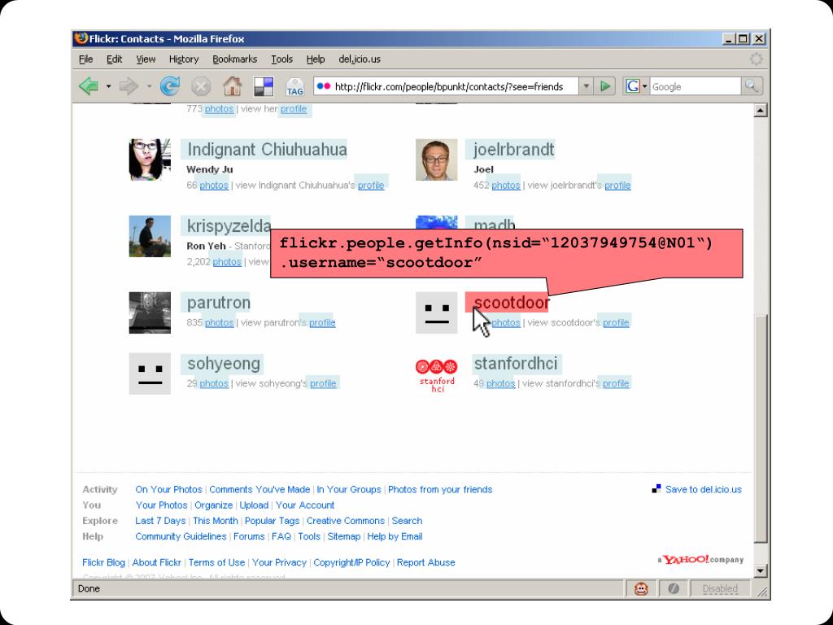
Task: Open the Bookmarks menu
Action: click(x=234, y=59)
